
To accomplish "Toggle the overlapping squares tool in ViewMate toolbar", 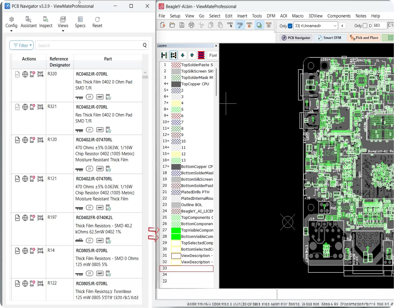I will [259, 25].
